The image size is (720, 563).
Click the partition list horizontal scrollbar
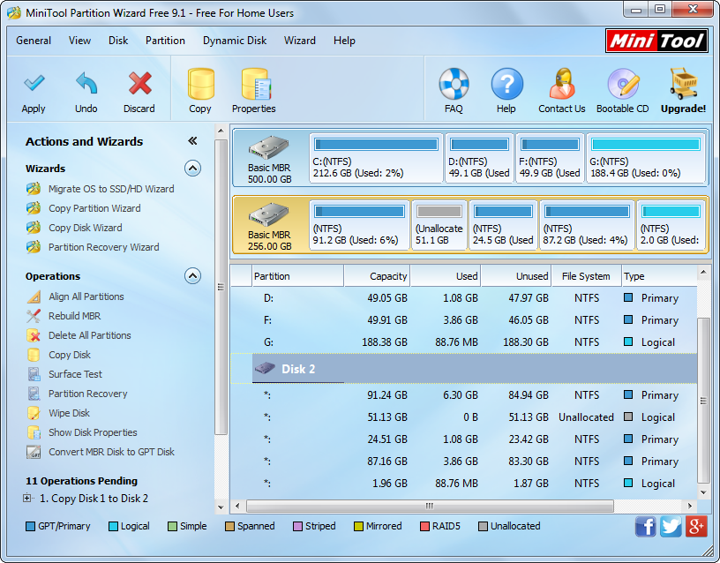coord(430,506)
